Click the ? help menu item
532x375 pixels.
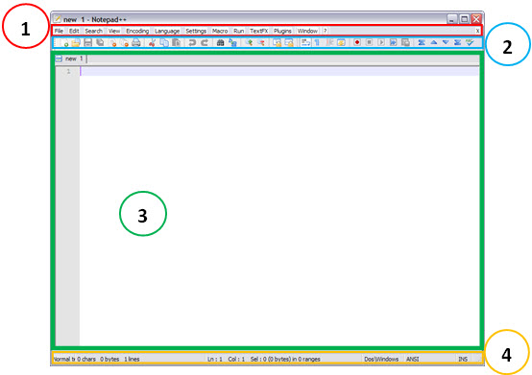click(325, 31)
